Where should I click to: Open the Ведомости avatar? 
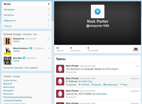(8, 41)
